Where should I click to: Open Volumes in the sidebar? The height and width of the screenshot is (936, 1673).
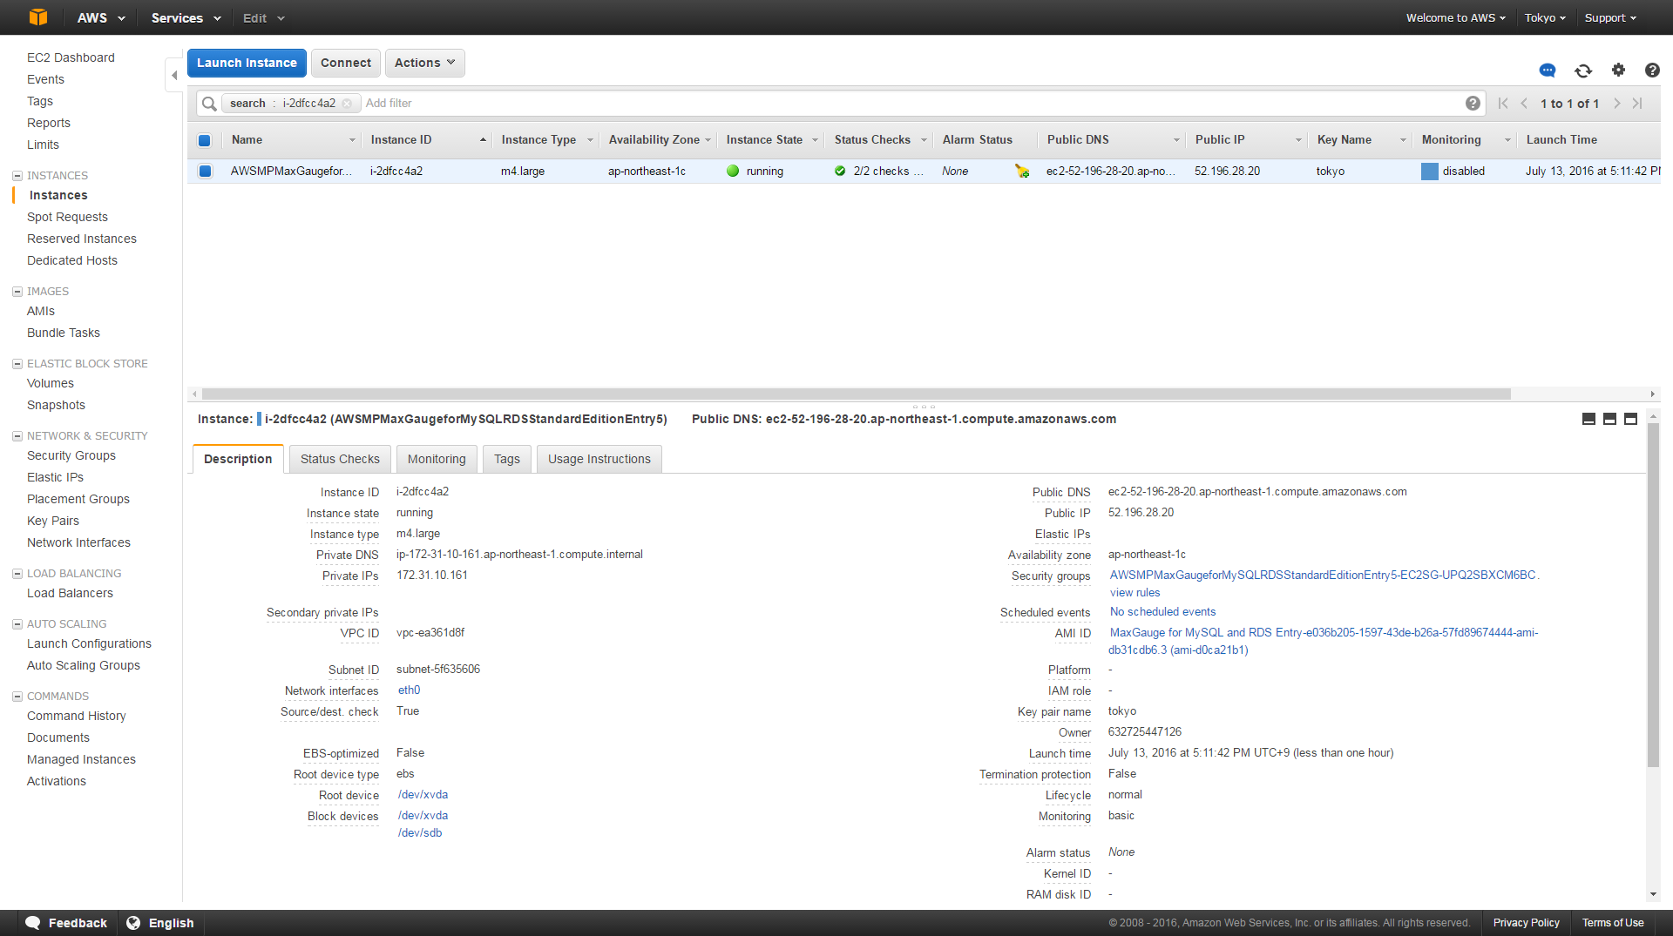(51, 383)
